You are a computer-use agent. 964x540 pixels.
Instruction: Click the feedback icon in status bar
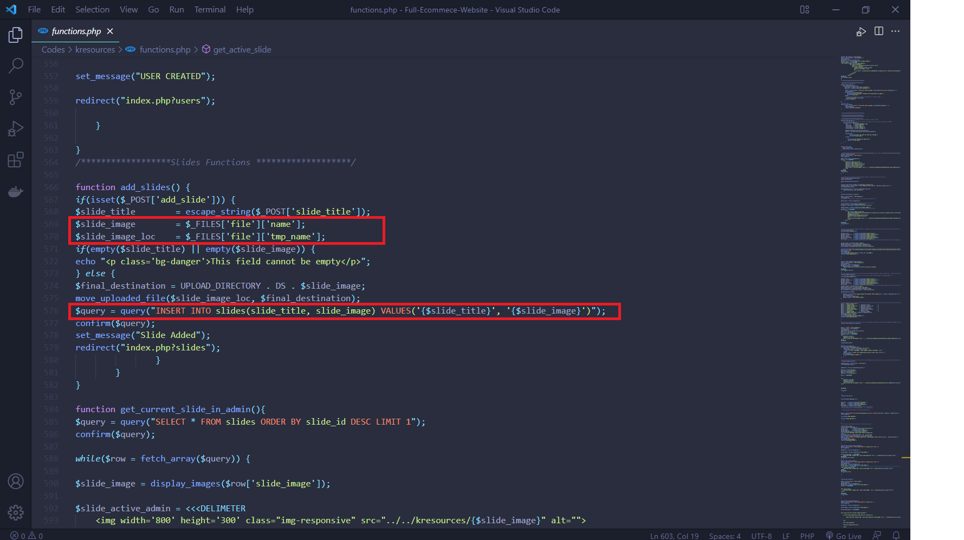tap(877, 536)
